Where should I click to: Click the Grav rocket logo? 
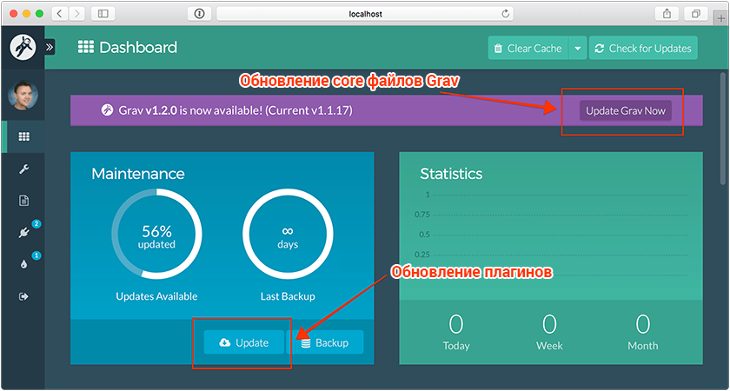23,47
